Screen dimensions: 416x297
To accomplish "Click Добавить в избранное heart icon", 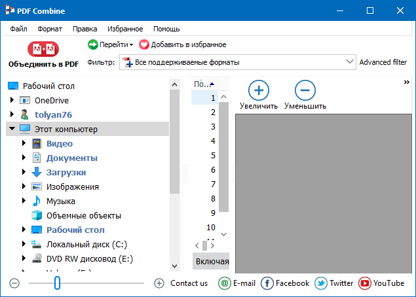I will [x=144, y=44].
